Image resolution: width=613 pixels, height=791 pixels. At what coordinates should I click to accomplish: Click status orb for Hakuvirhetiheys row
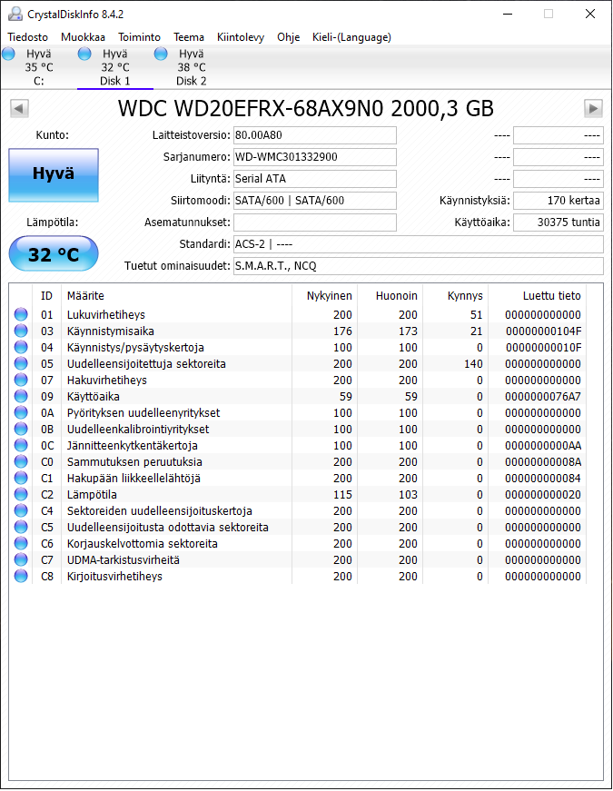[x=21, y=380]
